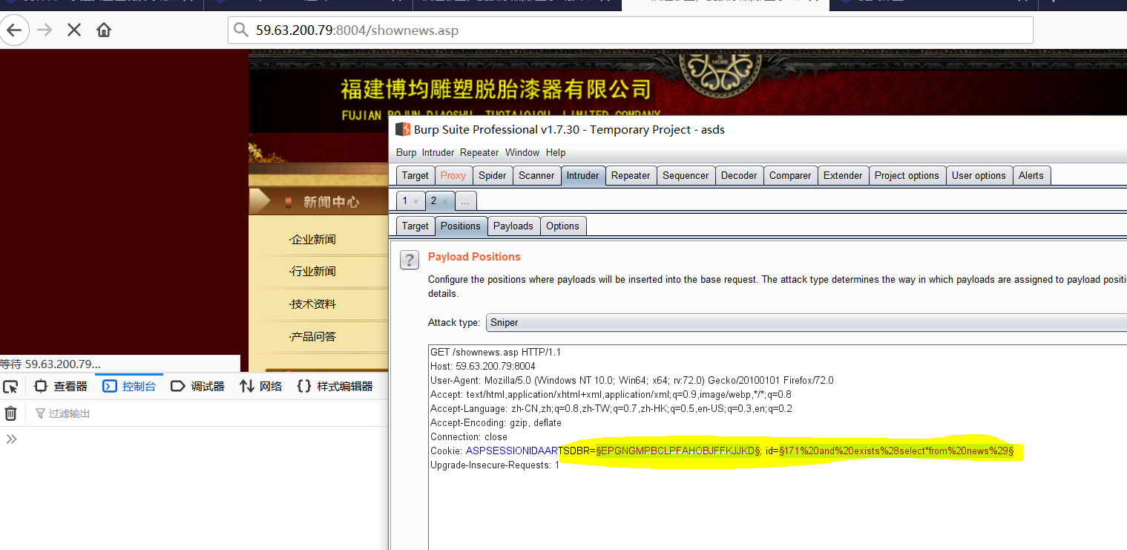Image resolution: width=1127 pixels, height=550 pixels.
Task: Select Intruder attack tab 1
Action: [405, 201]
